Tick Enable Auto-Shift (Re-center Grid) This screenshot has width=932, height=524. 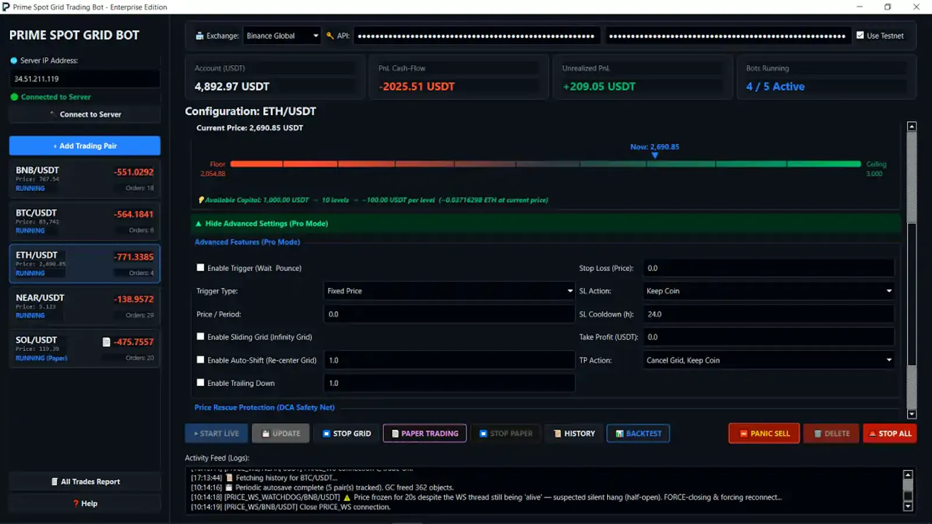point(200,360)
